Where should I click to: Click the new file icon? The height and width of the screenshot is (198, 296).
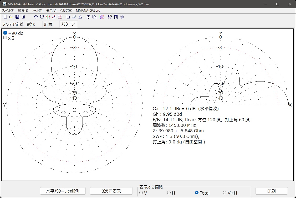(x=6, y=17)
